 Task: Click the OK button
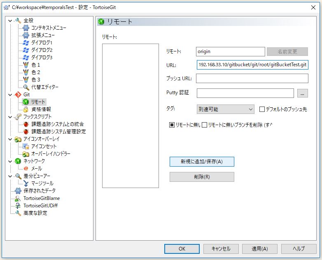point(182,249)
